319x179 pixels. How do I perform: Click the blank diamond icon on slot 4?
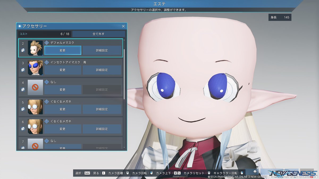pos(47,82)
